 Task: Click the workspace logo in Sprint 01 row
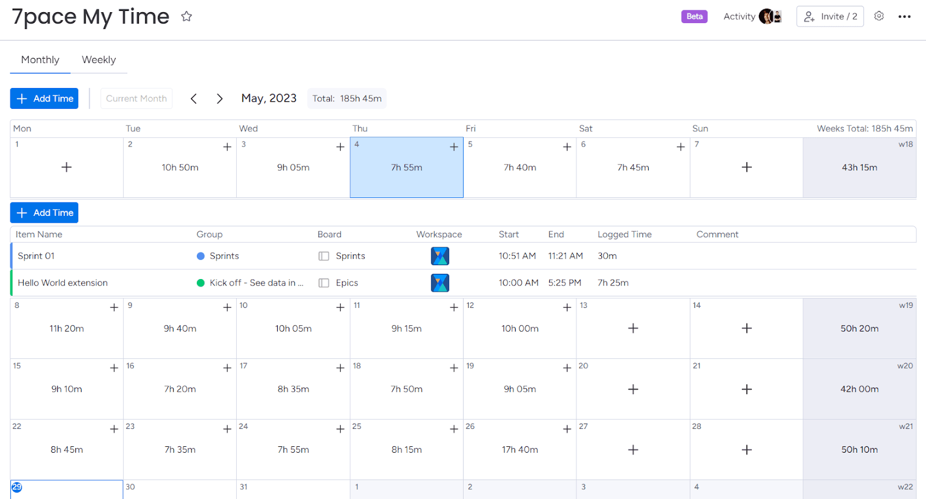[440, 256]
